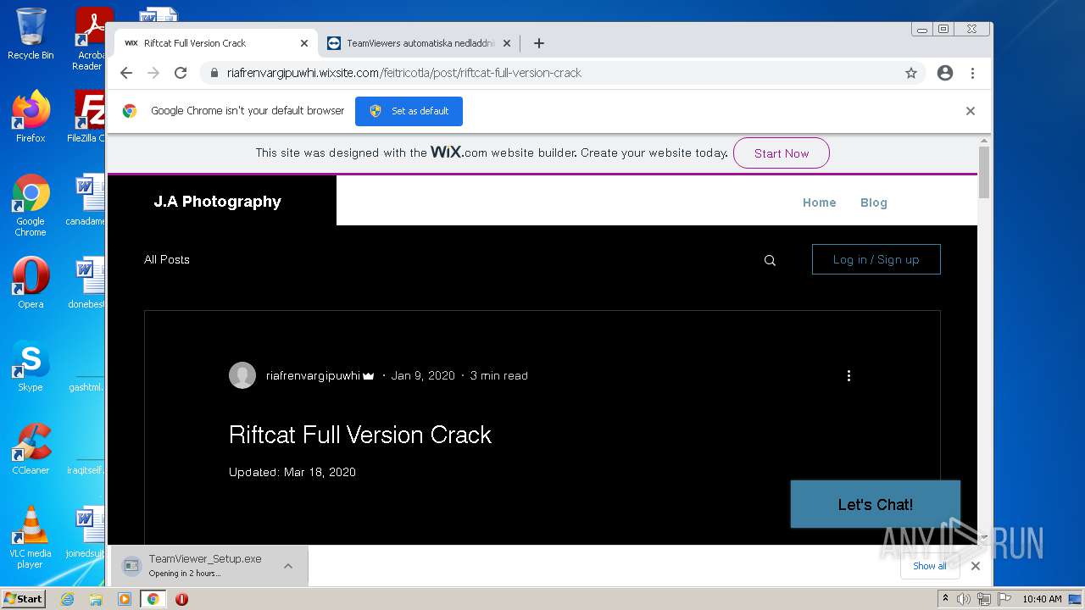Select the VLC media player desktop icon

click(31, 537)
